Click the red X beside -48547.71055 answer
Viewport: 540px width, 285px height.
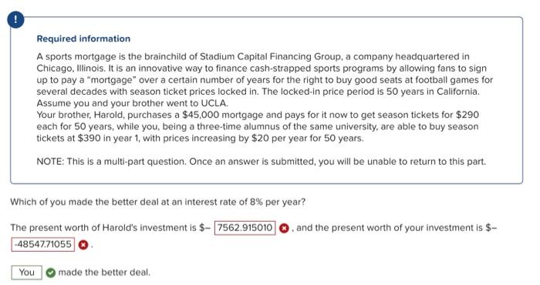(x=83, y=245)
